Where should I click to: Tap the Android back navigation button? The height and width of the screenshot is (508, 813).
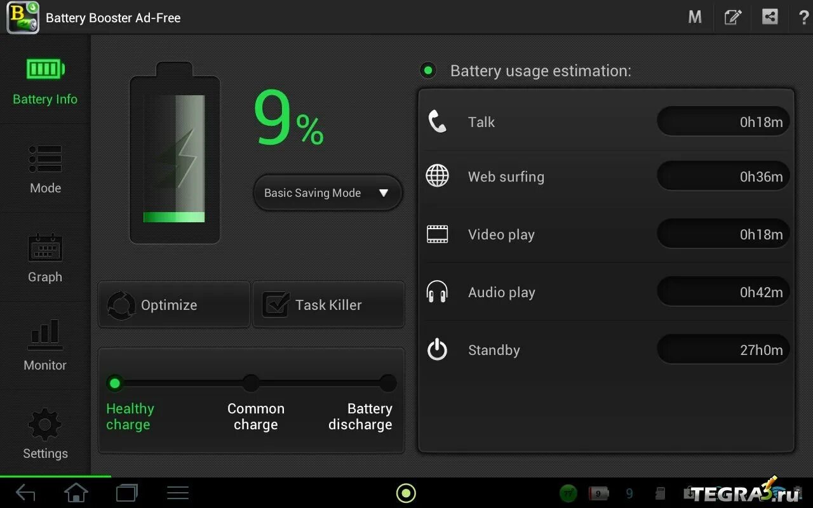click(x=25, y=493)
